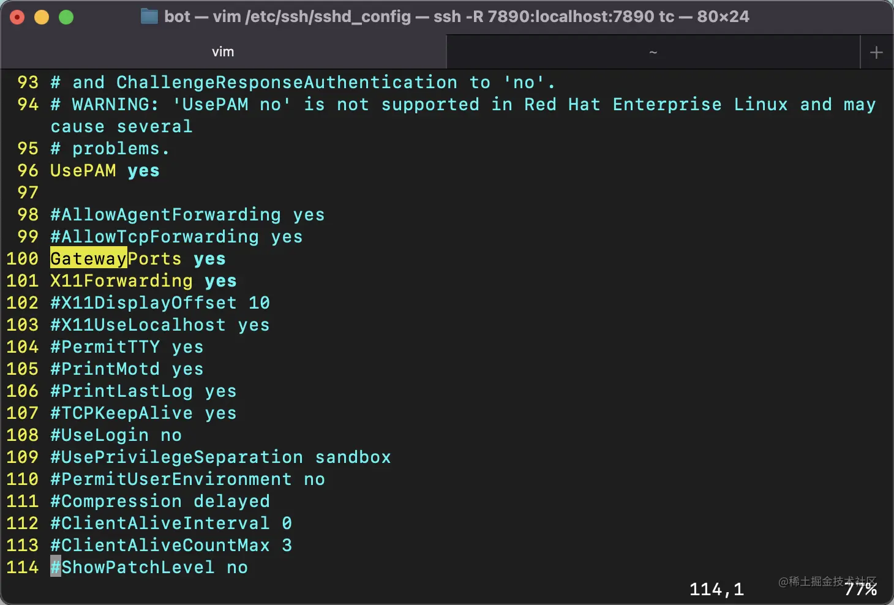Click the yes value after GatewayPorts
The width and height of the screenshot is (894, 605).
click(209, 259)
